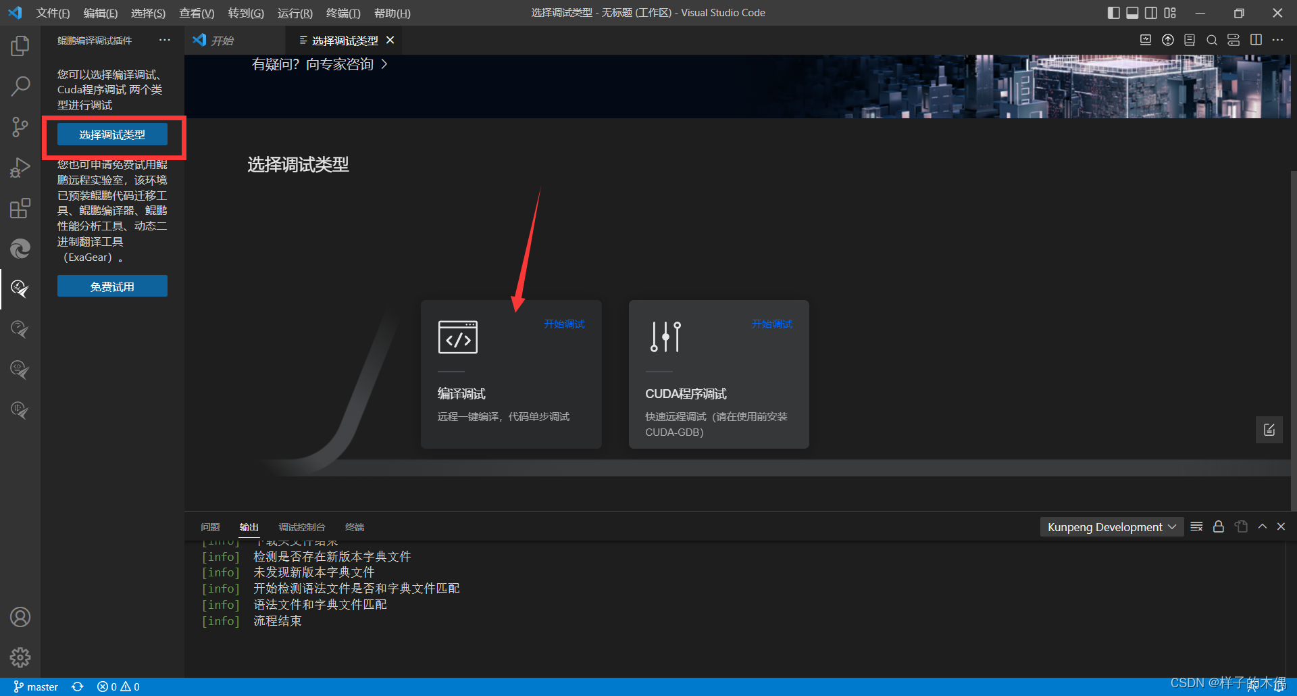This screenshot has width=1297, height=696.
Task: Open the 编辑(E) menu
Action: pyautogui.click(x=101, y=14)
